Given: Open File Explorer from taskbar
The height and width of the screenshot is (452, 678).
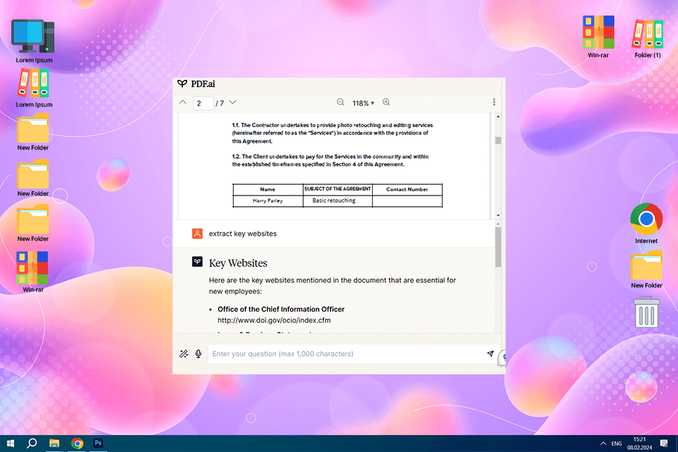Looking at the screenshot, I should point(54,444).
